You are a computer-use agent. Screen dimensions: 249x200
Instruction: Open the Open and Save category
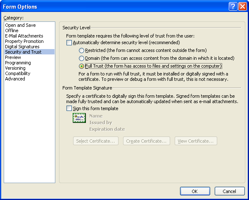(20, 25)
